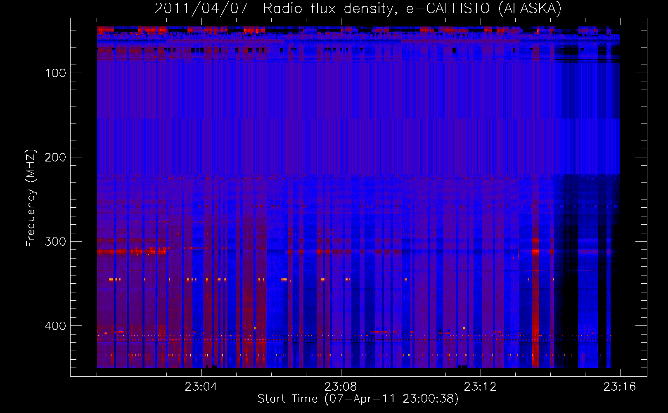Select the 'Start Time (07-Apr-11 23:00:38)' label

click(358, 399)
